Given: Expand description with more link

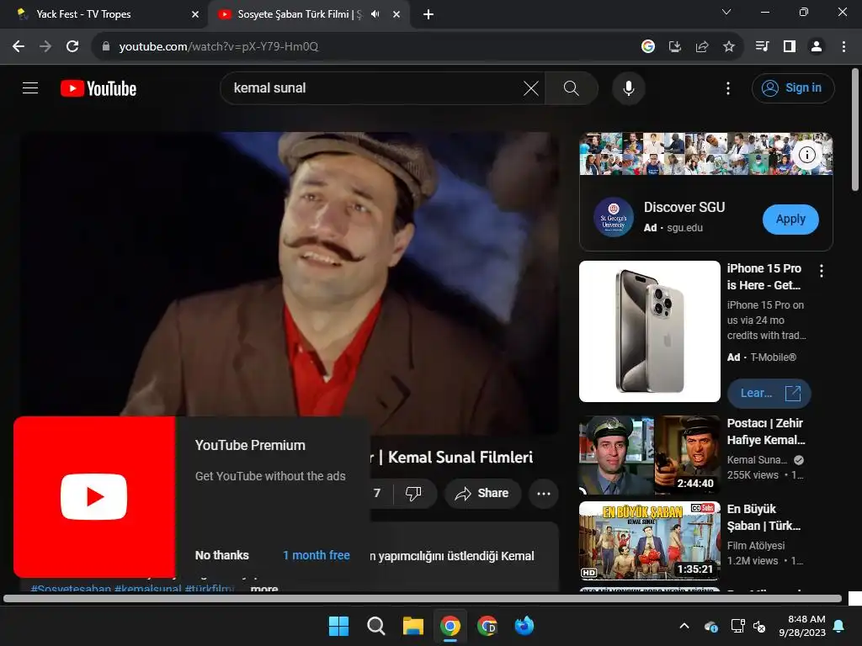Looking at the screenshot, I should click(x=263, y=588).
